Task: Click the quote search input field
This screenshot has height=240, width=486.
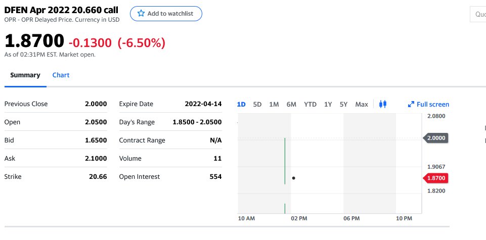Action: tap(478, 14)
